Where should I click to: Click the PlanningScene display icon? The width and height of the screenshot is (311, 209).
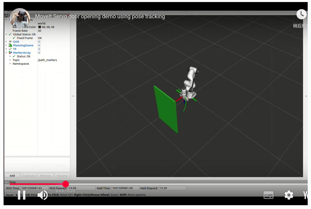[x=10, y=45]
